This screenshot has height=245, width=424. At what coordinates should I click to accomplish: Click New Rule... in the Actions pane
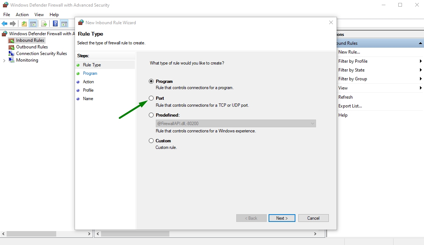click(349, 52)
